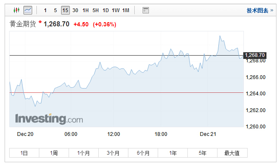Select the 1W interval
This screenshot has height=166, width=279.
[115, 10]
